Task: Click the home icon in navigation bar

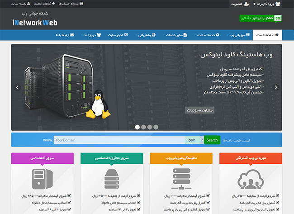Action: (x=277, y=35)
